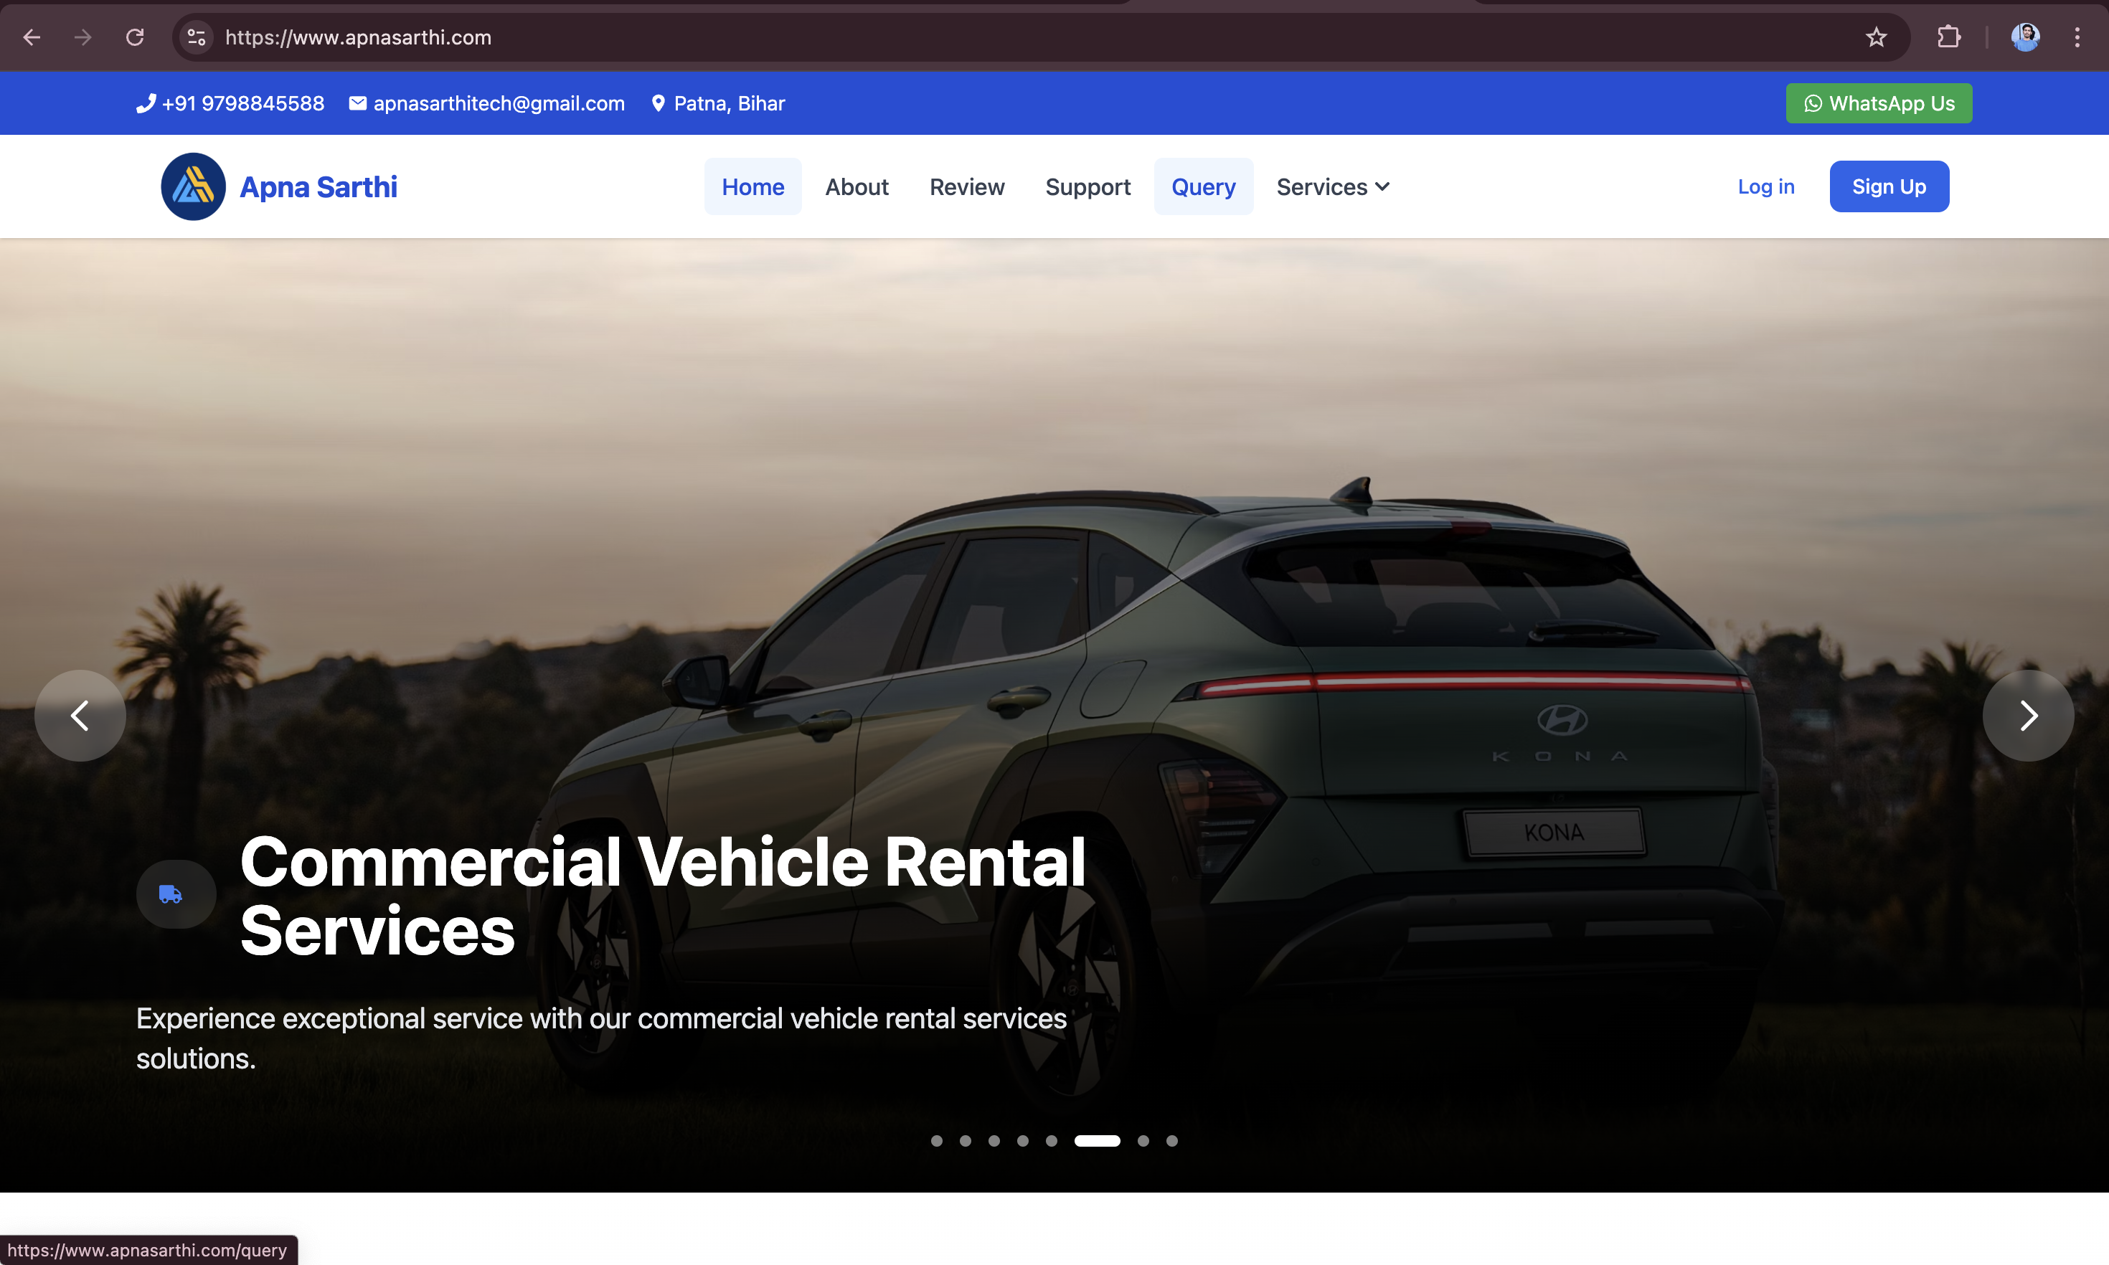Viewport: 2109px width, 1265px height.
Task: Switch to the Review nav item
Action: [x=967, y=186]
